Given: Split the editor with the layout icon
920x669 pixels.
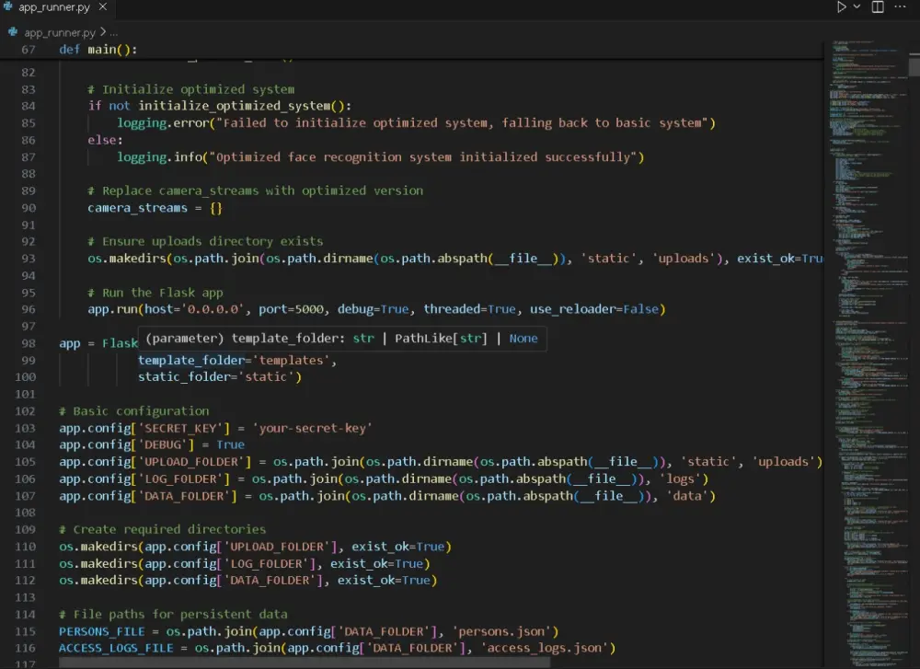Looking at the screenshot, I should coord(878,7).
